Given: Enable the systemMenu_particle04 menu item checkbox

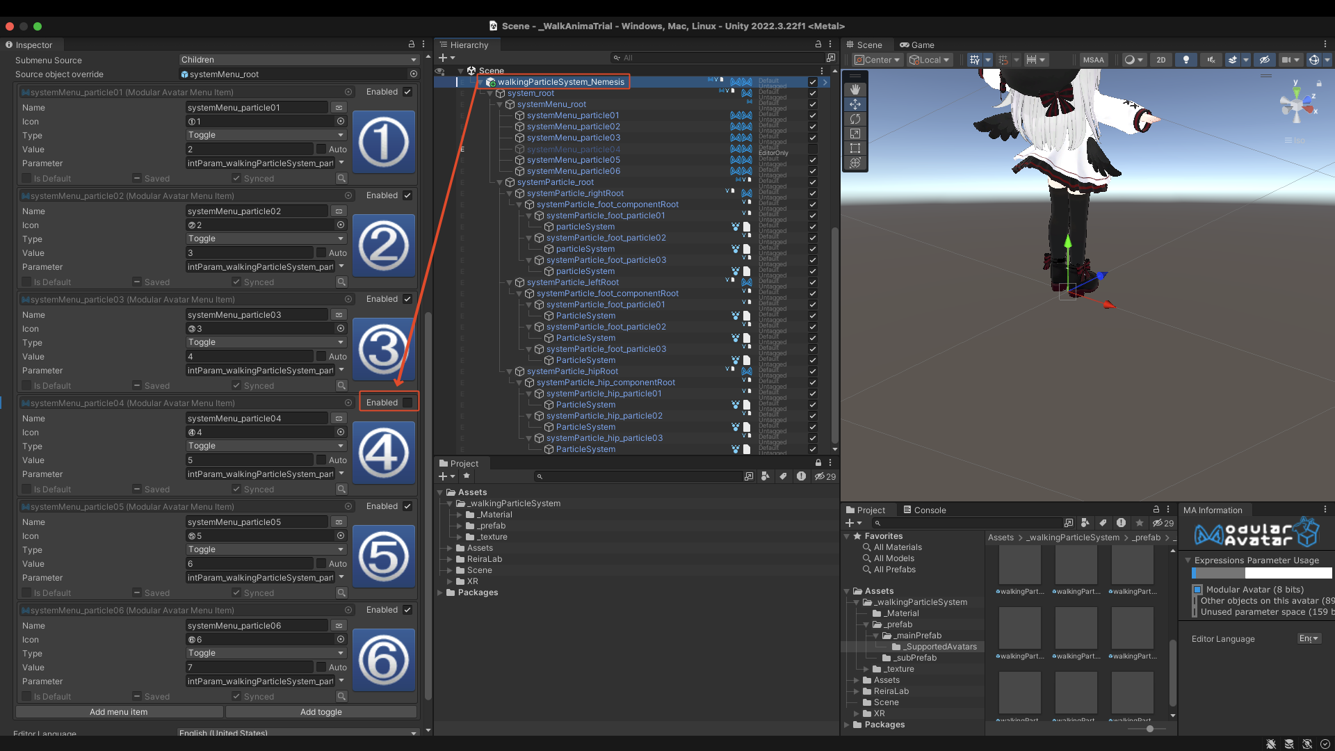Looking at the screenshot, I should 407,403.
